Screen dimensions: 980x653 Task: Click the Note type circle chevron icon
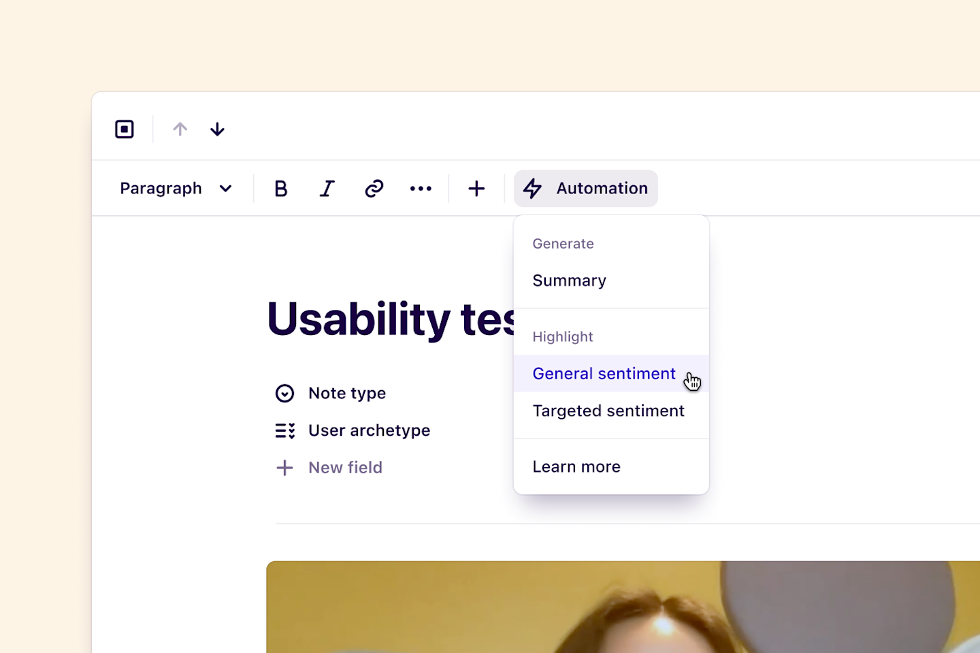click(x=284, y=394)
